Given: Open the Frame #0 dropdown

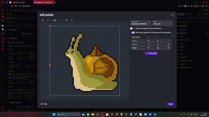Looking at the screenshot, I should click(x=162, y=23).
